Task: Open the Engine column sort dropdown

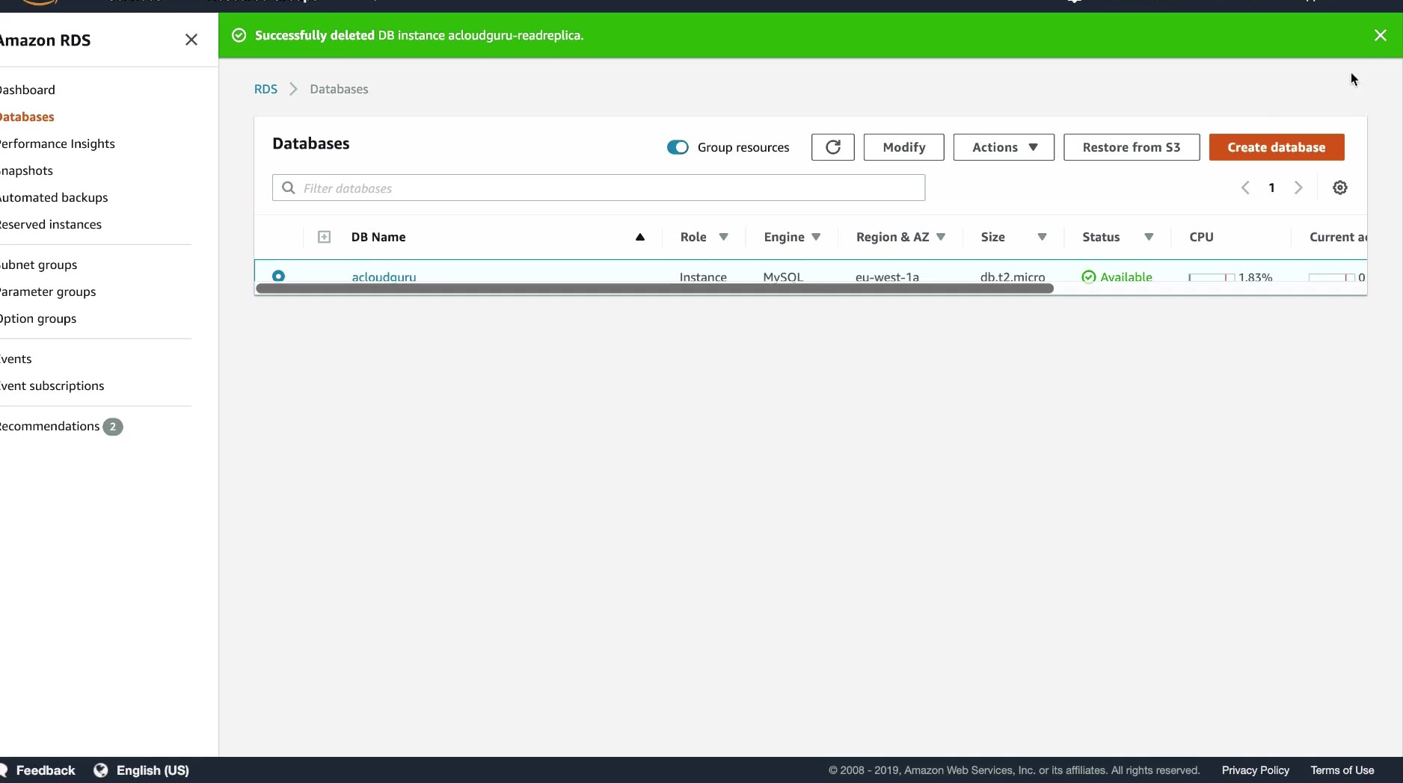Action: point(816,237)
